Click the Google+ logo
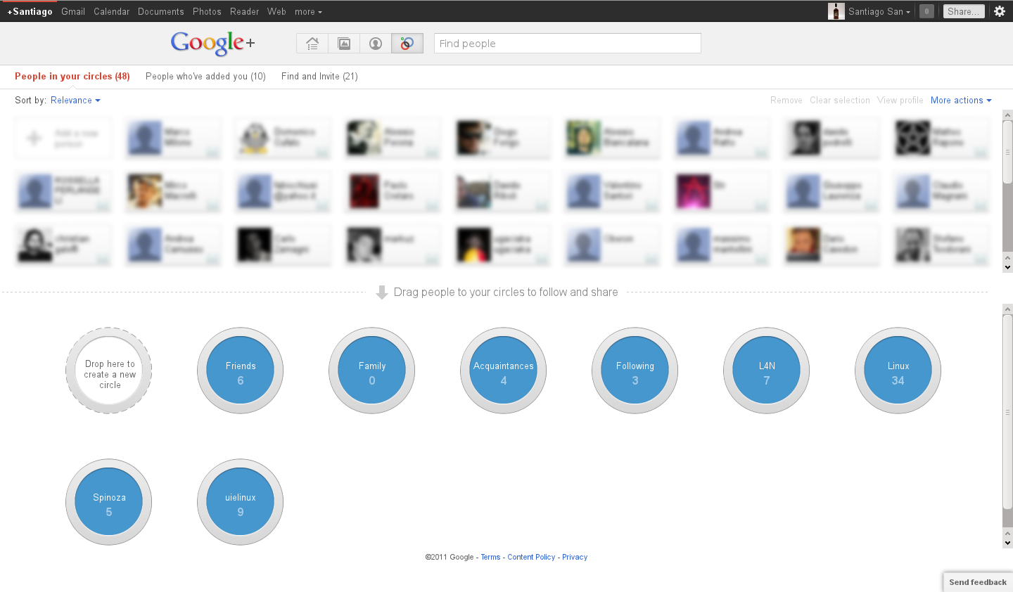 (212, 43)
